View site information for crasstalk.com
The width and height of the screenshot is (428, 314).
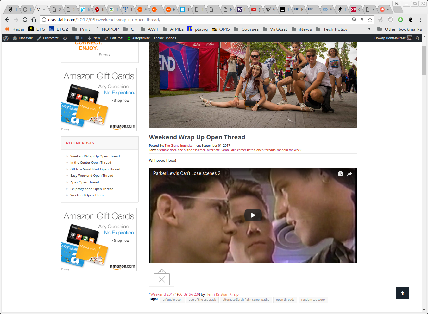click(44, 20)
